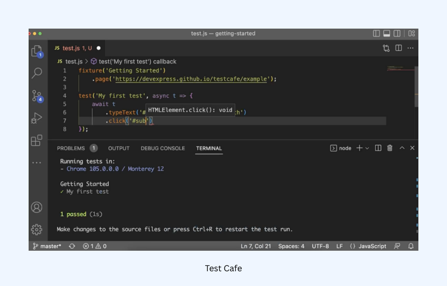
Task: Maximize the panel with chevron icon
Action: click(403, 148)
